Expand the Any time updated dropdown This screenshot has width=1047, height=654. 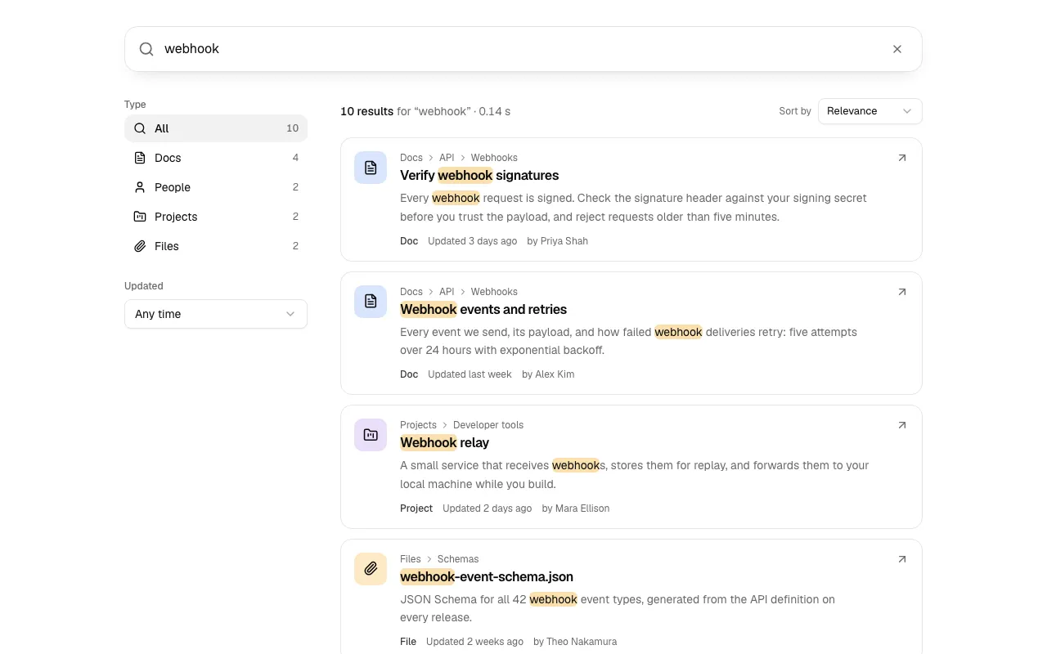pyautogui.click(x=216, y=314)
